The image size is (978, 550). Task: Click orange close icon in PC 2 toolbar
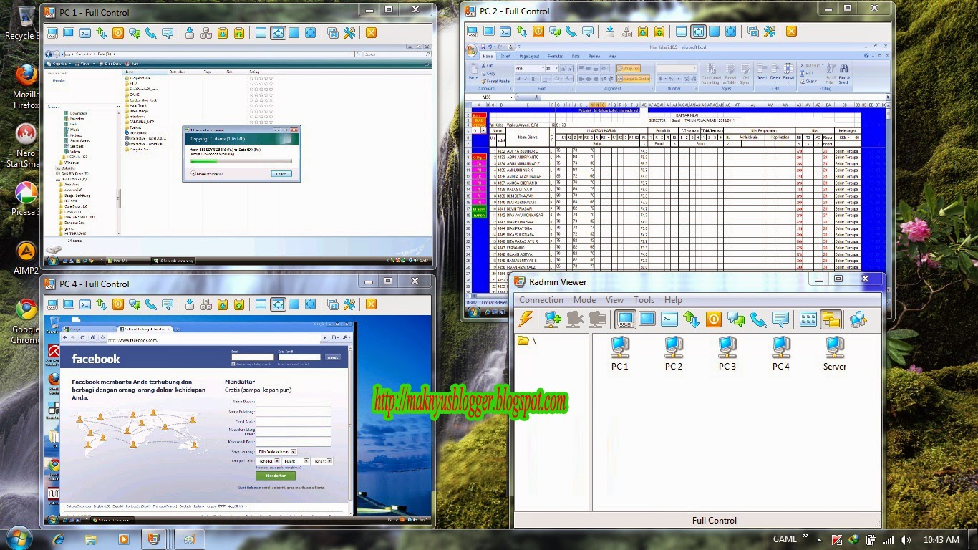(x=791, y=32)
